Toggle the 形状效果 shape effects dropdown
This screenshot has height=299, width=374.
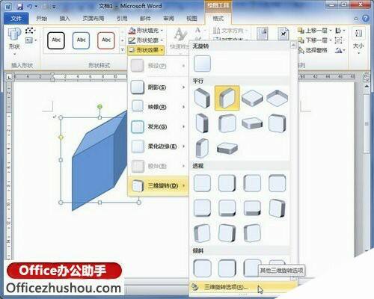click(x=146, y=50)
